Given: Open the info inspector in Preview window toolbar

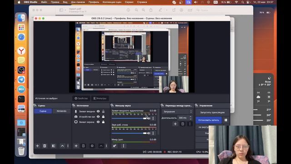Looking at the screenshot, I should 128,10.
